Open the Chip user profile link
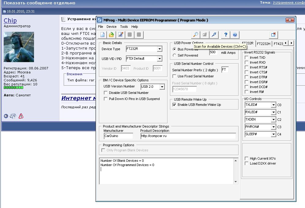305x208 pixels. click(10, 20)
